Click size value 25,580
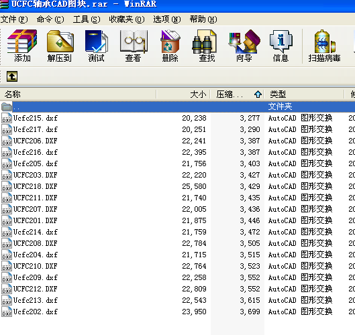This screenshot has height=335, width=355. point(194,186)
